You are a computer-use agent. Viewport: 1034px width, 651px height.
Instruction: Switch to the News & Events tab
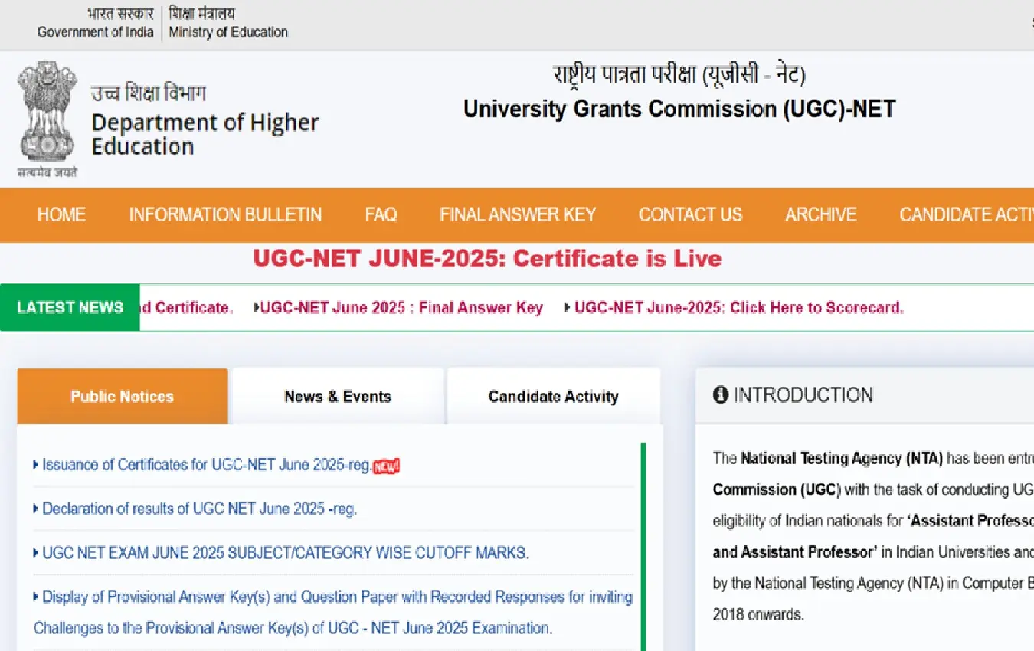(337, 396)
